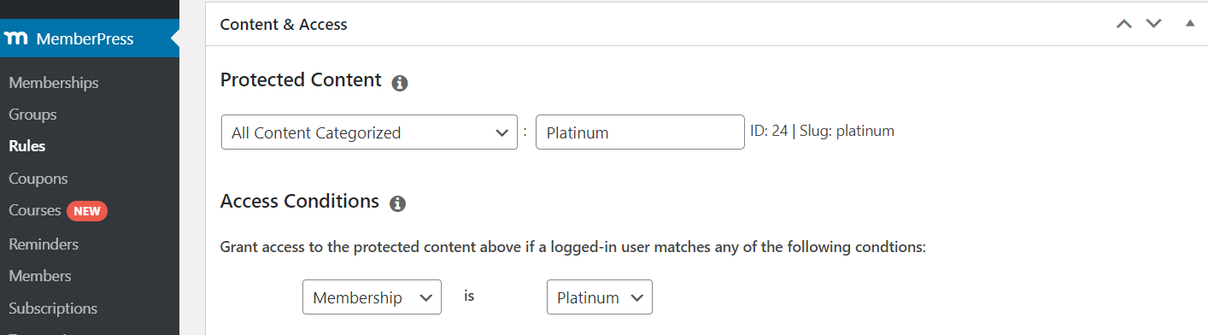
Task: Open the Membership condition type dropdown
Action: (x=372, y=297)
